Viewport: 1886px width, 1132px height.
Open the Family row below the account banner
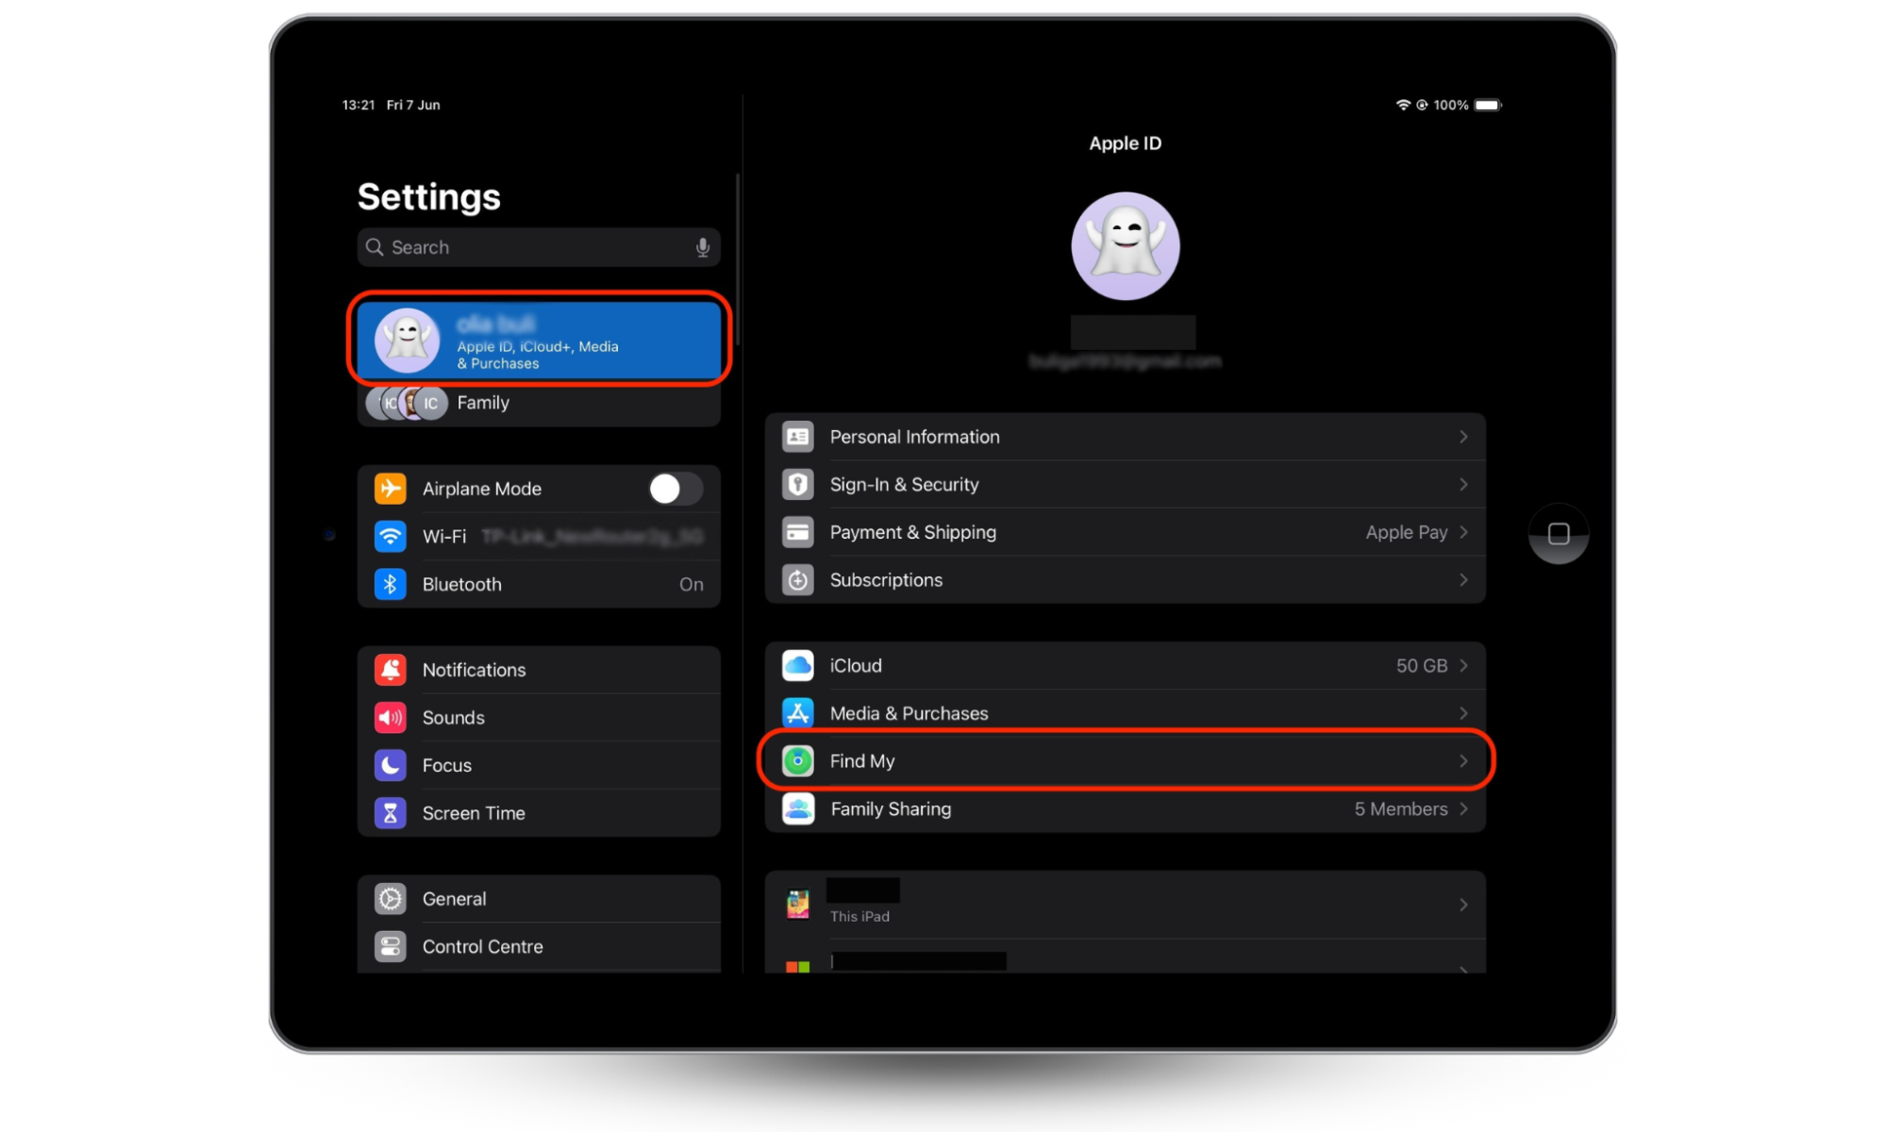(x=538, y=403)
